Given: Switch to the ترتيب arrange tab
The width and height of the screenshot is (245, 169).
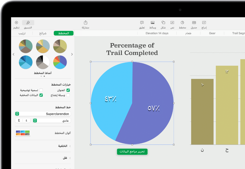Looking at the screenshot, I should point(22,33).
